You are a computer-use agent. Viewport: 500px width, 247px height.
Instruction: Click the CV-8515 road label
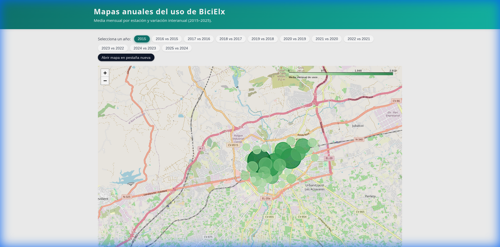[x=233, y=145]
